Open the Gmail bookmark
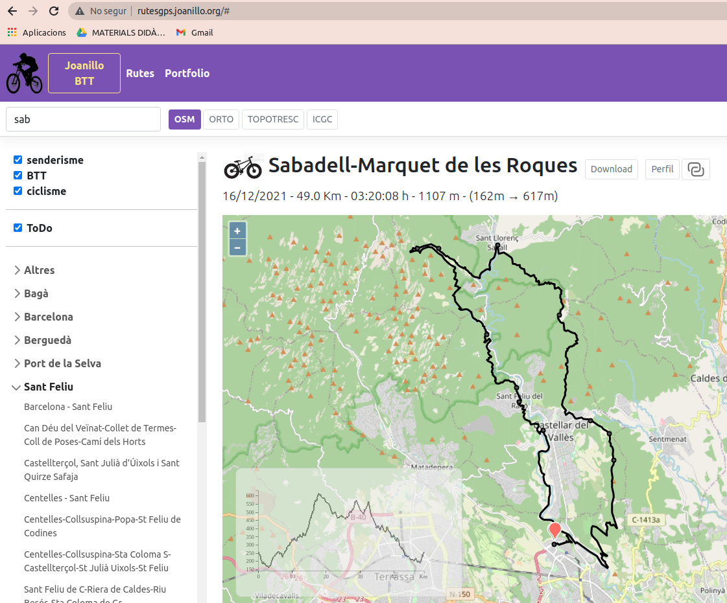Image resolution: width=727 pixels, height=603 pixels. 195,32
